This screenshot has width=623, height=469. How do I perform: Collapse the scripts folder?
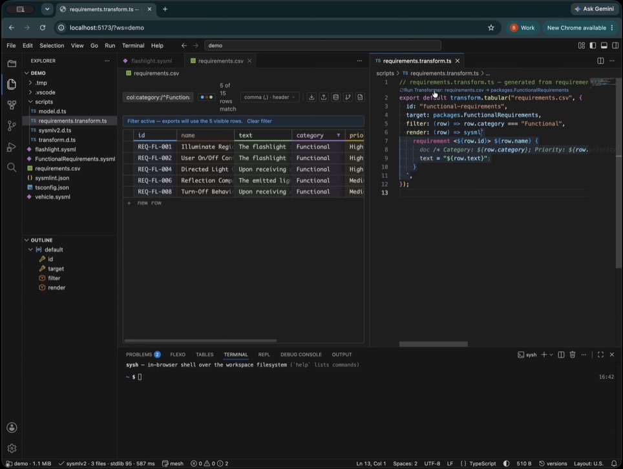[x=43, y=102]
